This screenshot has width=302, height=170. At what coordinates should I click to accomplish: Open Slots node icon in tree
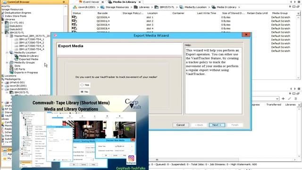(x=11, y=66)
